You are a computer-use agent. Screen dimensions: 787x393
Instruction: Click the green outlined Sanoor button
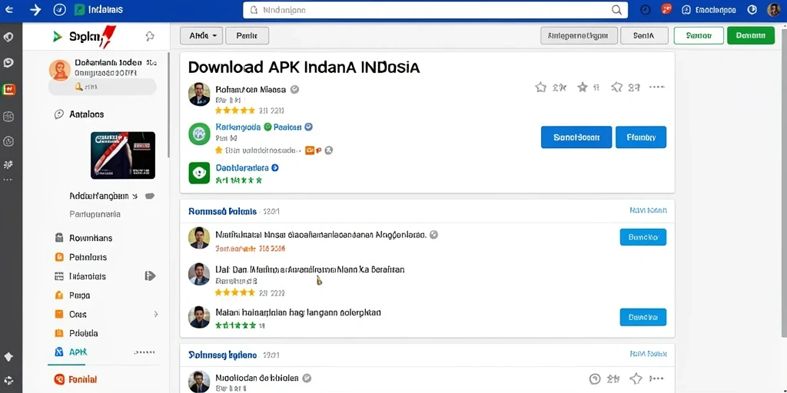click(x=699, y=35)
